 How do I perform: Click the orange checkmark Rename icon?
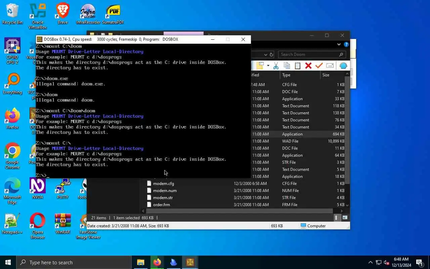point(319,66)
